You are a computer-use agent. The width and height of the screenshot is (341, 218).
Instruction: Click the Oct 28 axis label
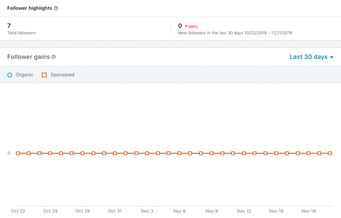(82, 211)
